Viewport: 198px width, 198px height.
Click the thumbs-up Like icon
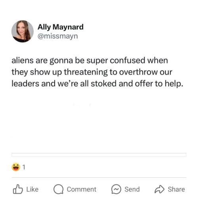[18, 189]
